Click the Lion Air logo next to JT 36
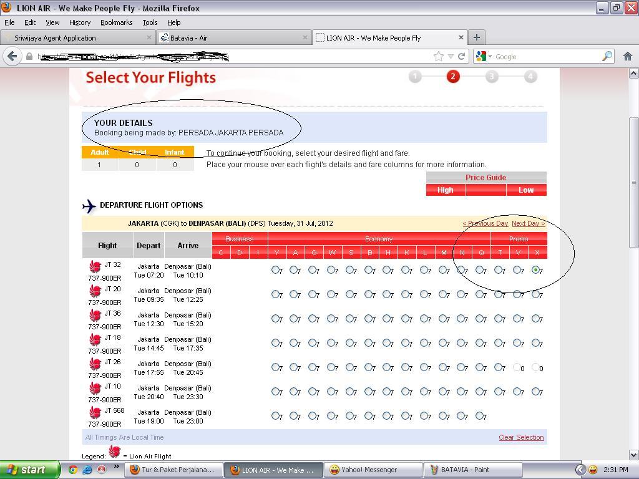Image resolution: width=639 pixels, height=479 pixels. (95, 315)
